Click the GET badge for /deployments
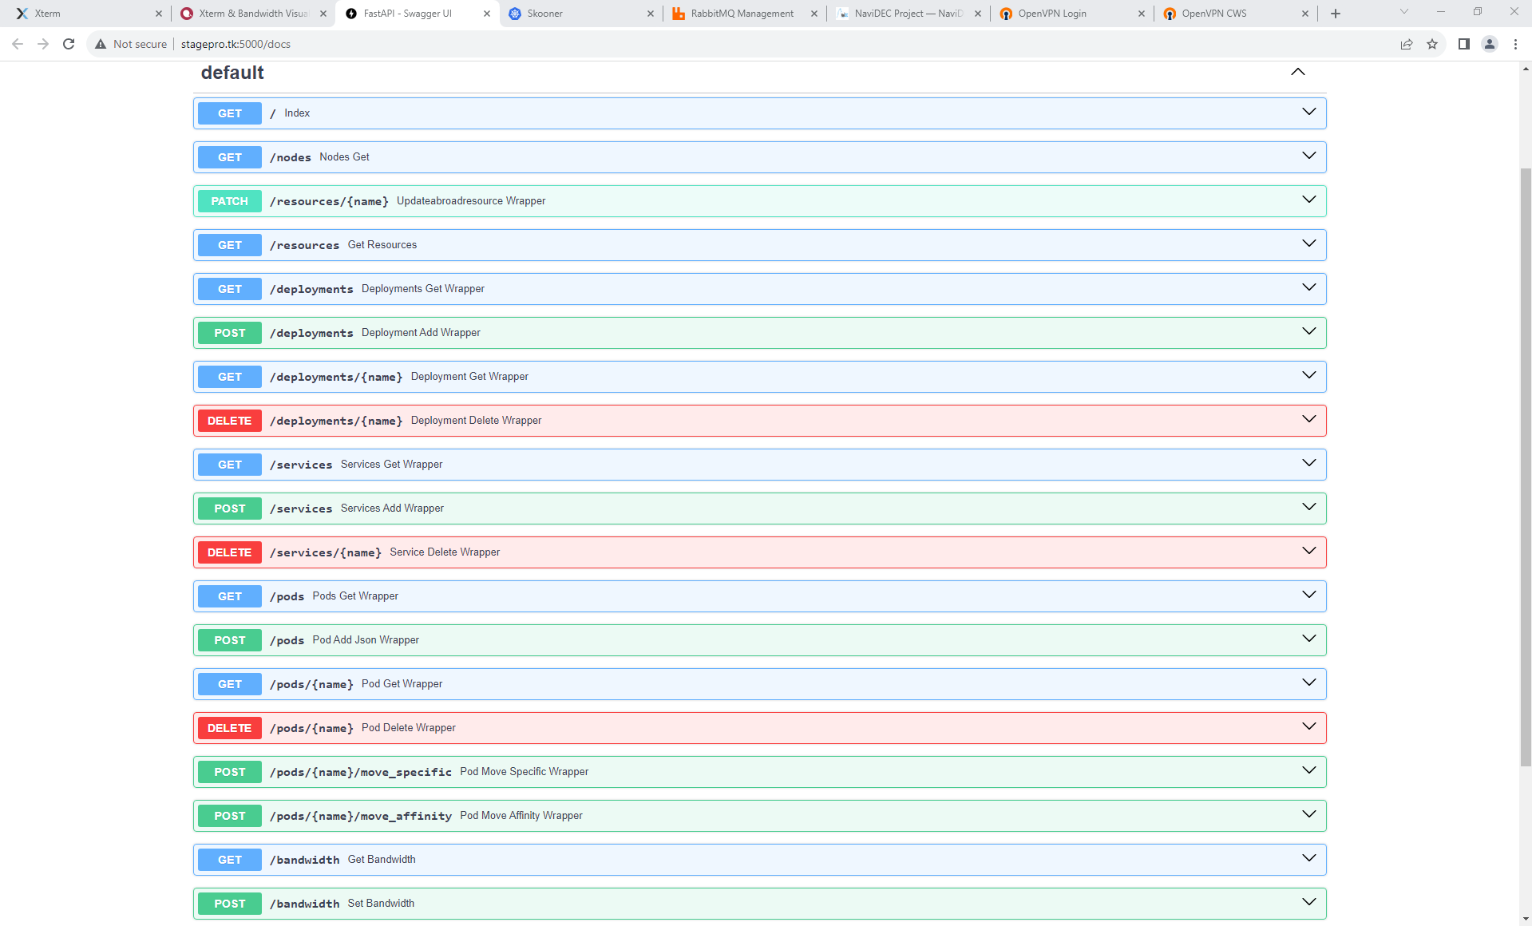 tap(229, 289)
